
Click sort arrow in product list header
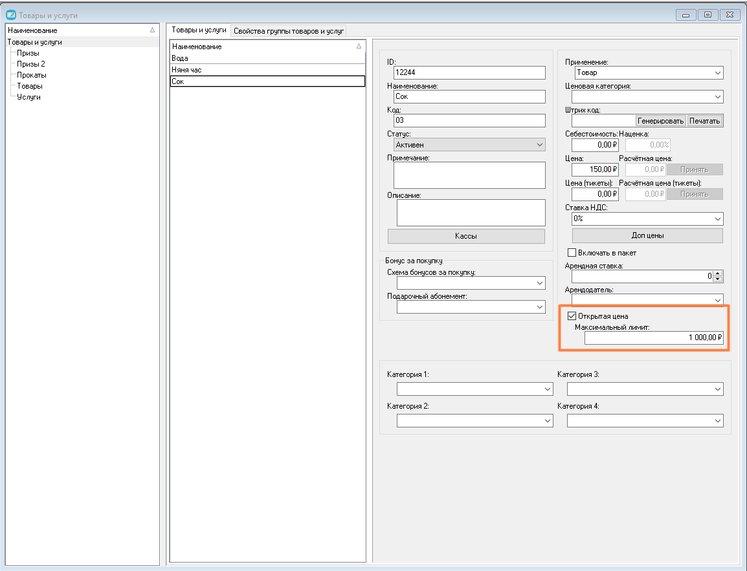pyautogui.click(x=359, y=46)
